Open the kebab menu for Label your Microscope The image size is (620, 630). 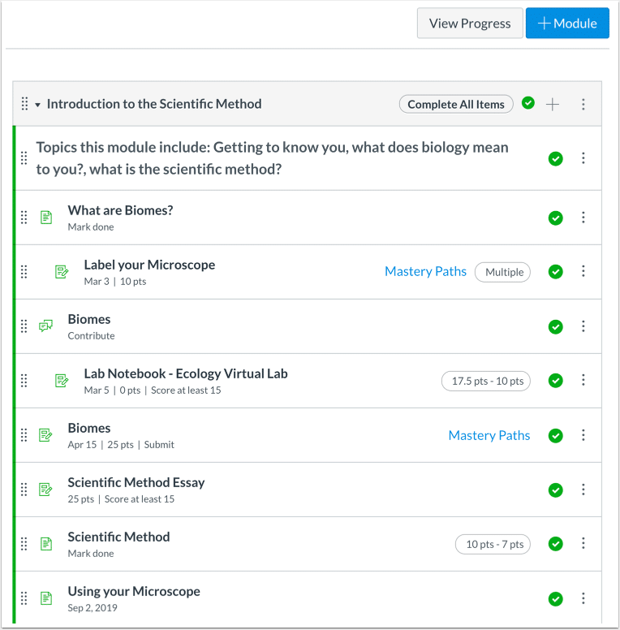tap(583, 272)
